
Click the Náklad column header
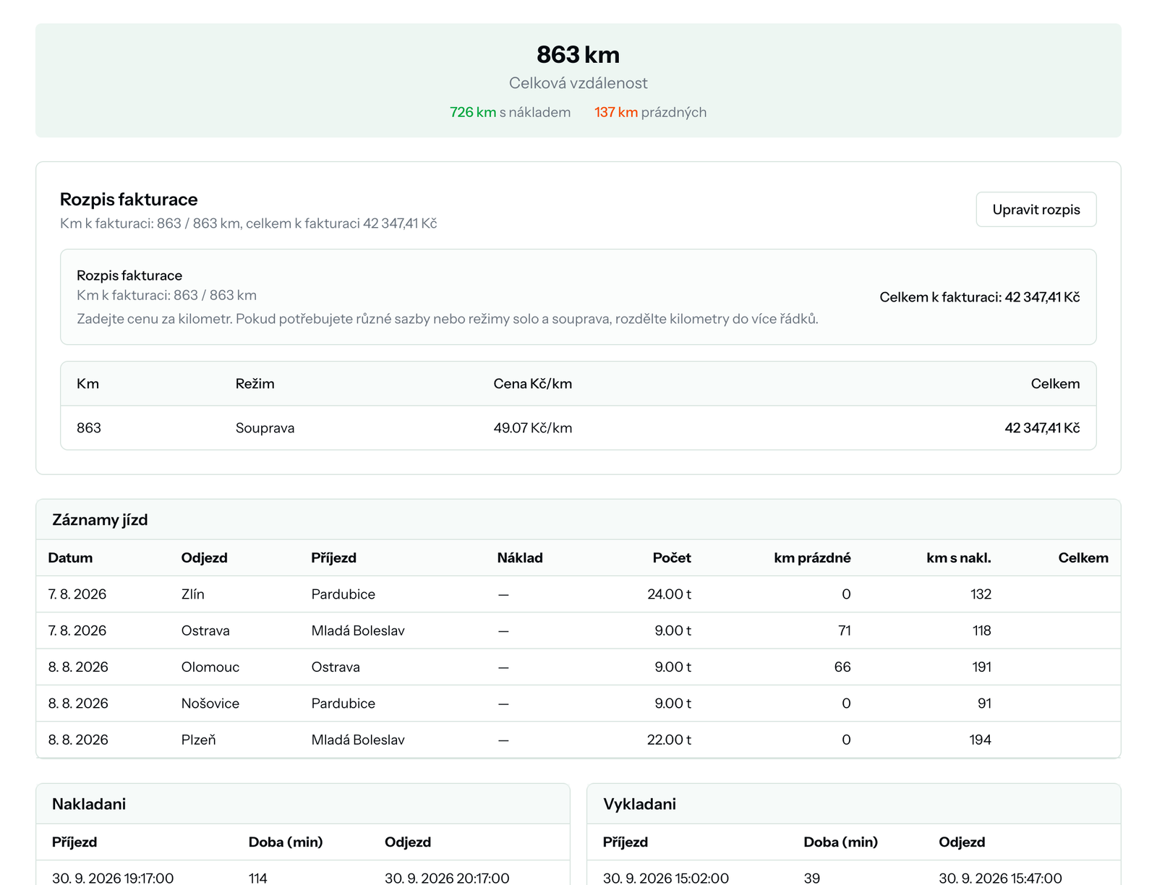click(x=520, y=557)
